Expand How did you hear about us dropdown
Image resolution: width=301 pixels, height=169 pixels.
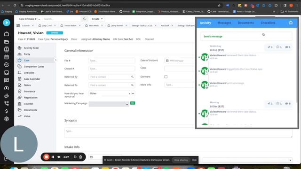click(133, 93)
